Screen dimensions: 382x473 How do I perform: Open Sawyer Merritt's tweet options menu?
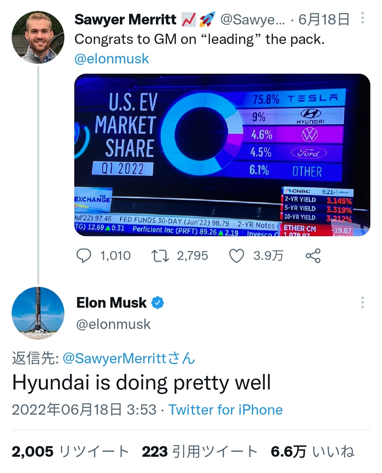[362, 18]
